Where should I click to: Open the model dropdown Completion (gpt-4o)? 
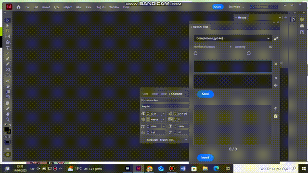(x=233, y=38)
